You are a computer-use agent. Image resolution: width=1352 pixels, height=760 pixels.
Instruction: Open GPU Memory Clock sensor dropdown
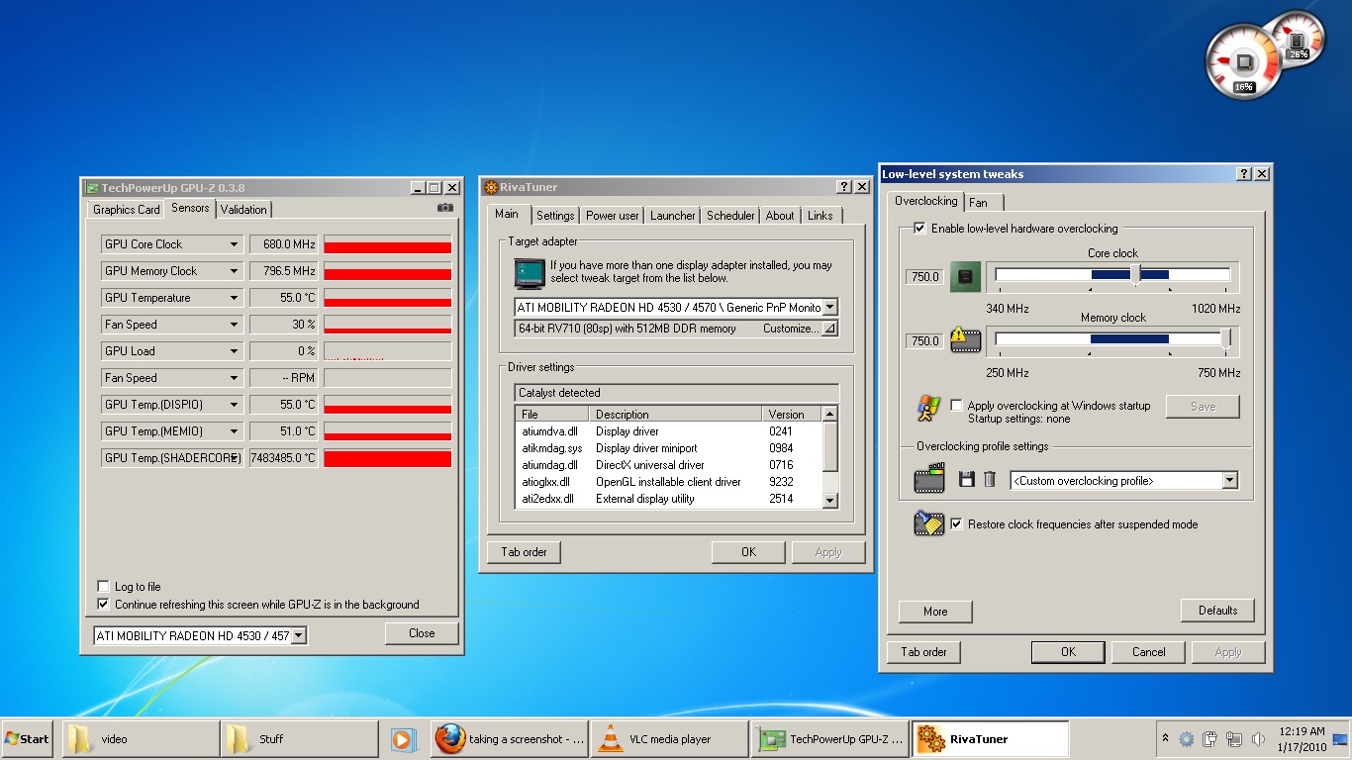point(235,271)
